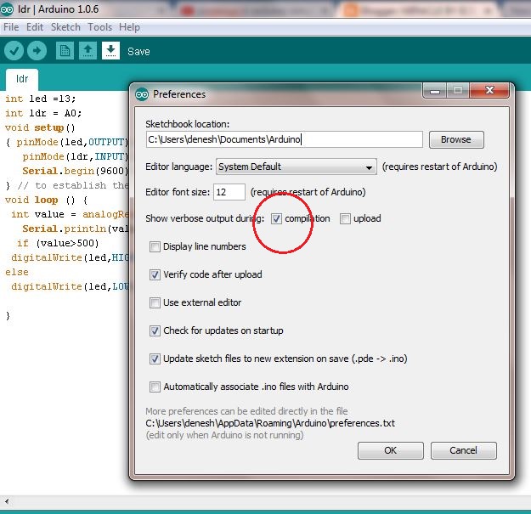Click the 'void setup()' code line
Viewport: 531px width, 514px height.
coord(40,128)
